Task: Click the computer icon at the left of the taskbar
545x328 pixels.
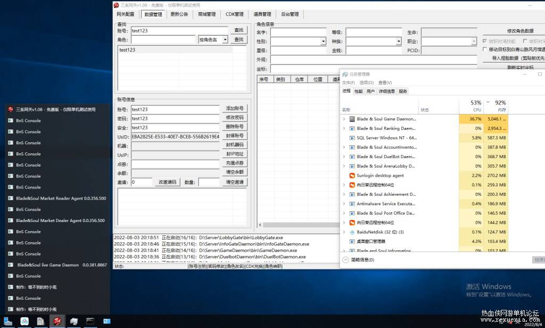Action: tap(8, 321)
